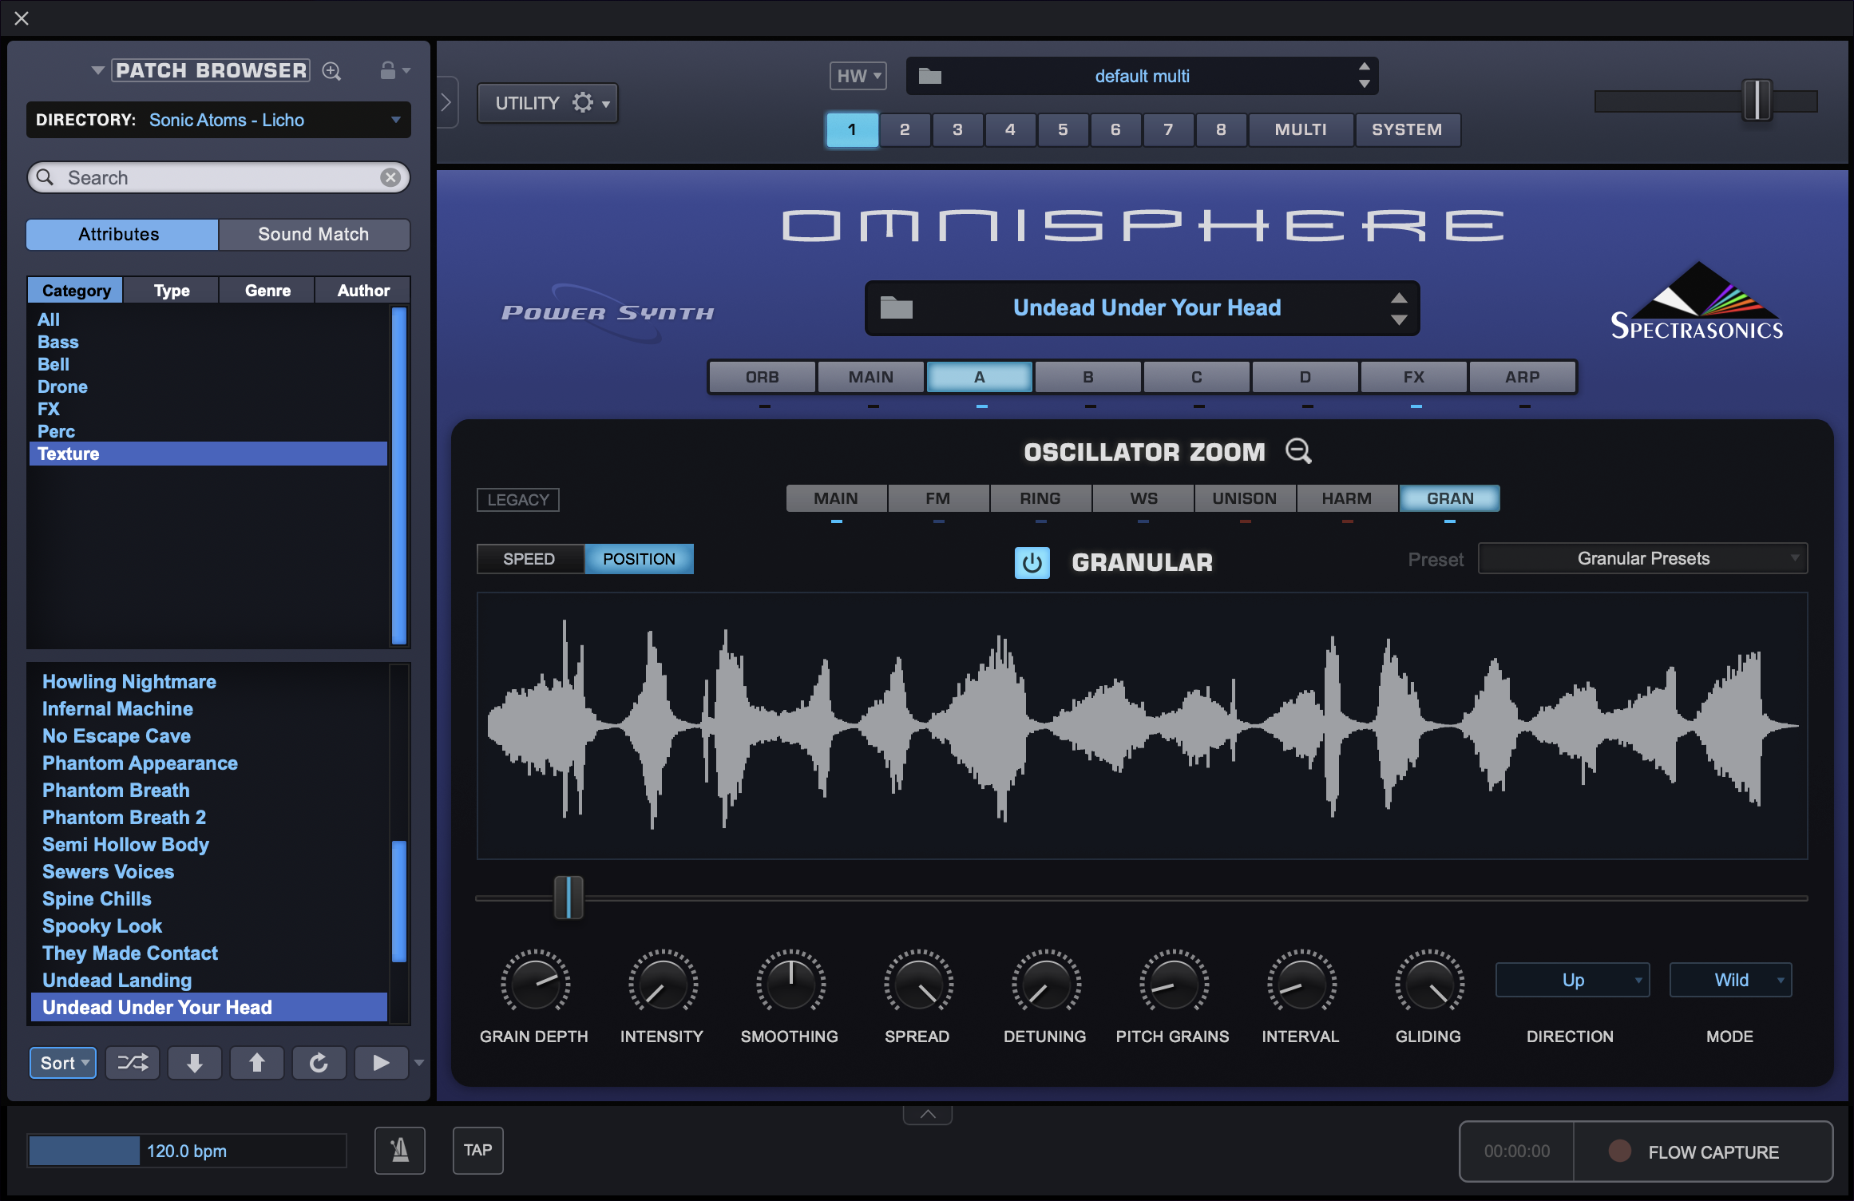1854x1201 pixels.
Task: Open the Sort dropdown
Action: [x=63, y=1063]
